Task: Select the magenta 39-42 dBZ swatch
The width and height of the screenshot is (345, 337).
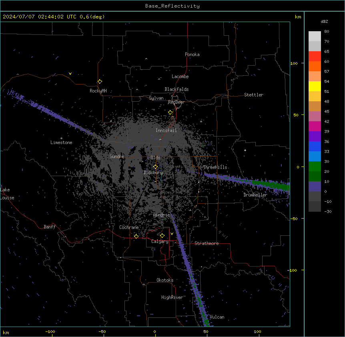Action: pos(315,126)
